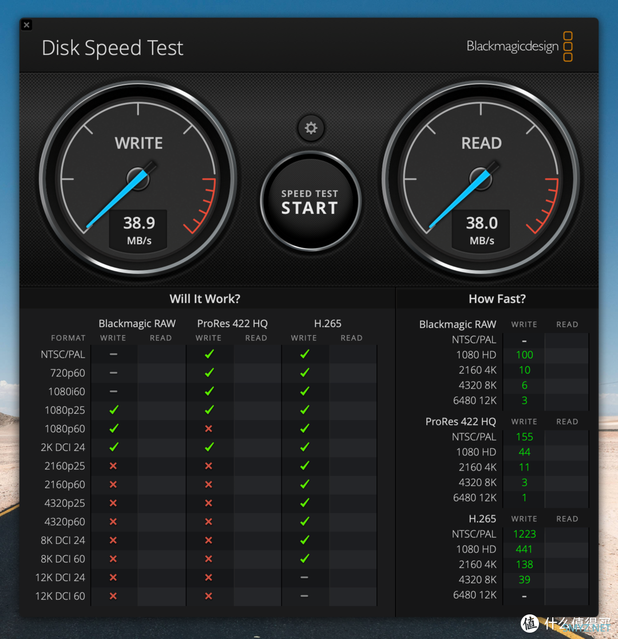Click the ProRes 422 HQ 1080 HD value 44
The width and height of the screenshot is (618, 639).
524,452
